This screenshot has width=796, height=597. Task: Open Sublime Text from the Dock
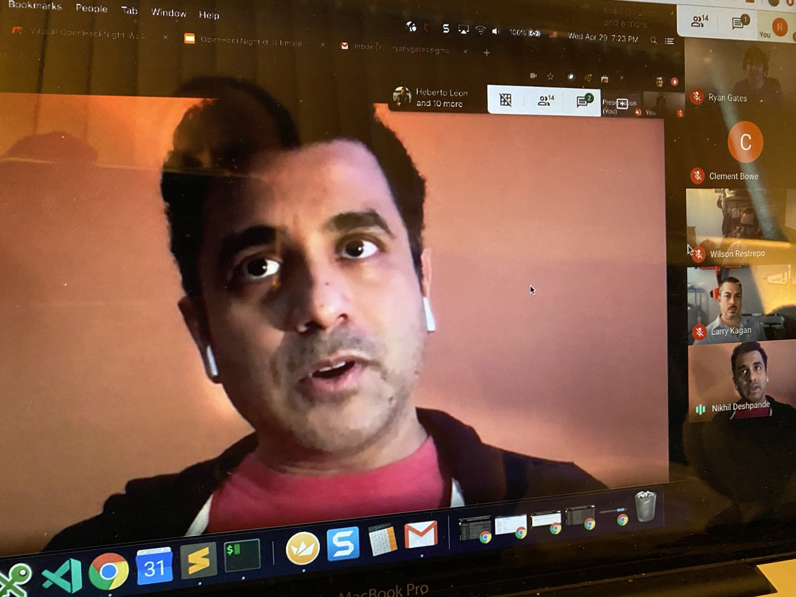coord(198,561)
